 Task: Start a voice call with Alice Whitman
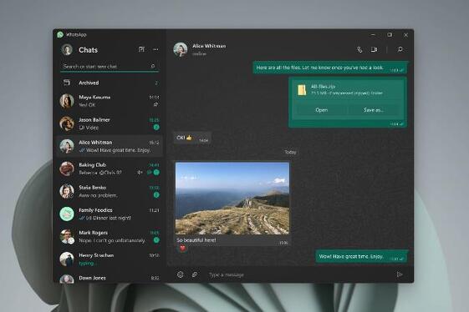(x=359, y=49)
